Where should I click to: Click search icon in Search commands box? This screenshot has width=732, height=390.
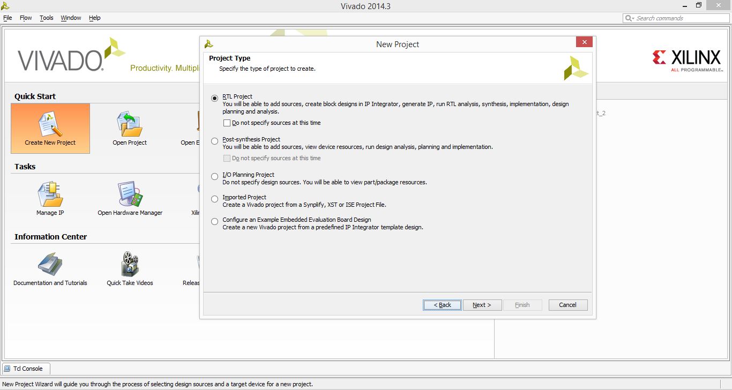(x=629, y=18)
